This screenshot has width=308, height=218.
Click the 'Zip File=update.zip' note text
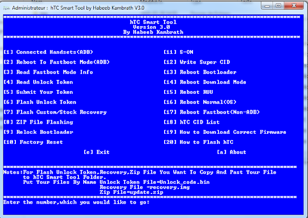click(131, 192)
